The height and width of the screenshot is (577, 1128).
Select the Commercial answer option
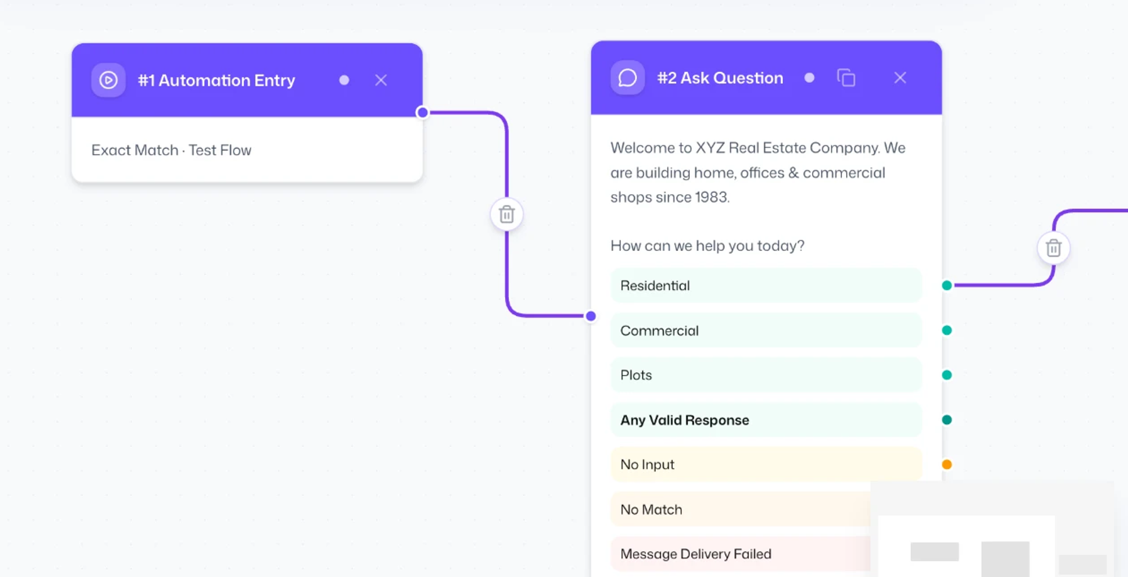pos(766,331)
